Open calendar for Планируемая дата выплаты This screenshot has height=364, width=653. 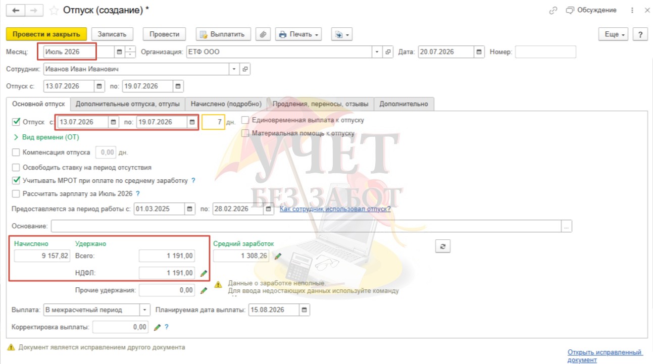(305, 309)
